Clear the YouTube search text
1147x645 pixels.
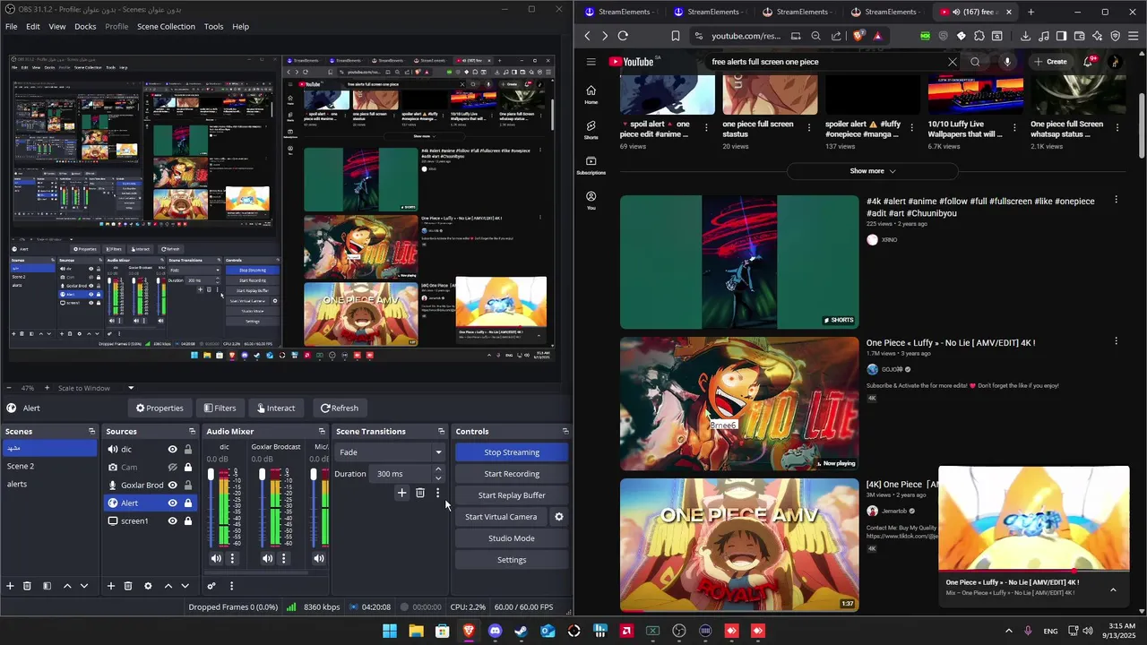coord(952,62)
